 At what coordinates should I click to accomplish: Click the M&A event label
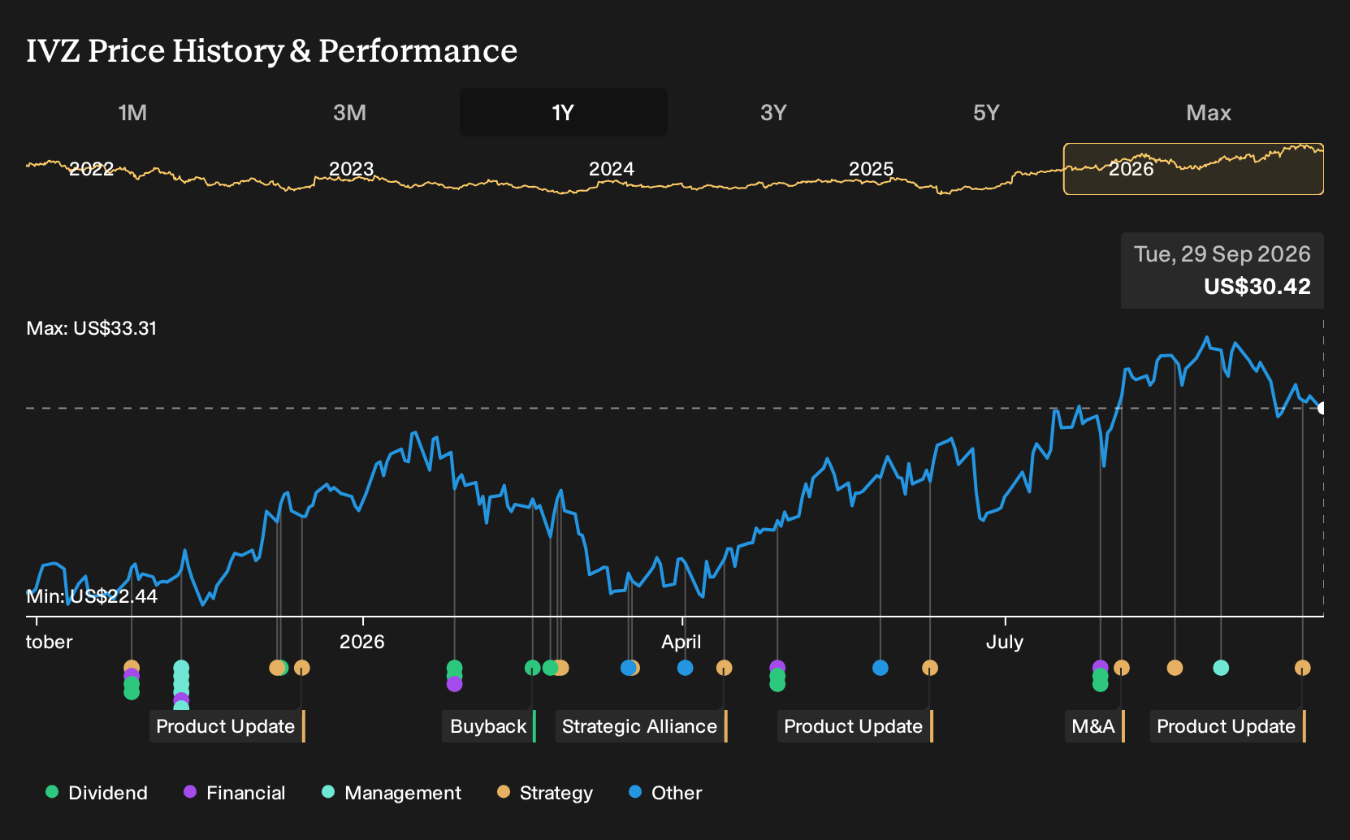pos(1095,726)
